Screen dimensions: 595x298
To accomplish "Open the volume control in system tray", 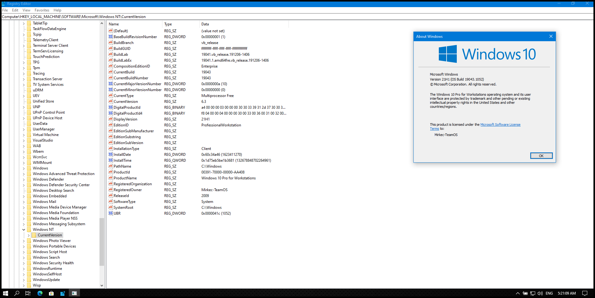I will tap(540, 293).
